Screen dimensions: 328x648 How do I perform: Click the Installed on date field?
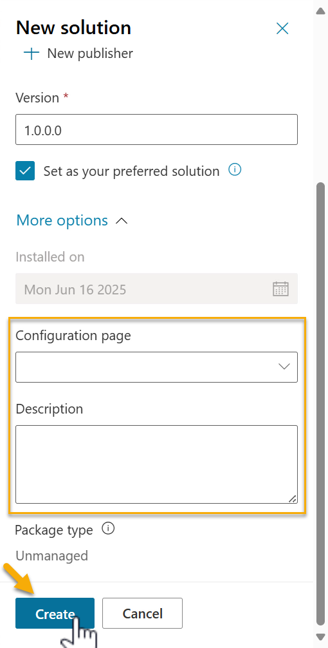tap(156, 289)
